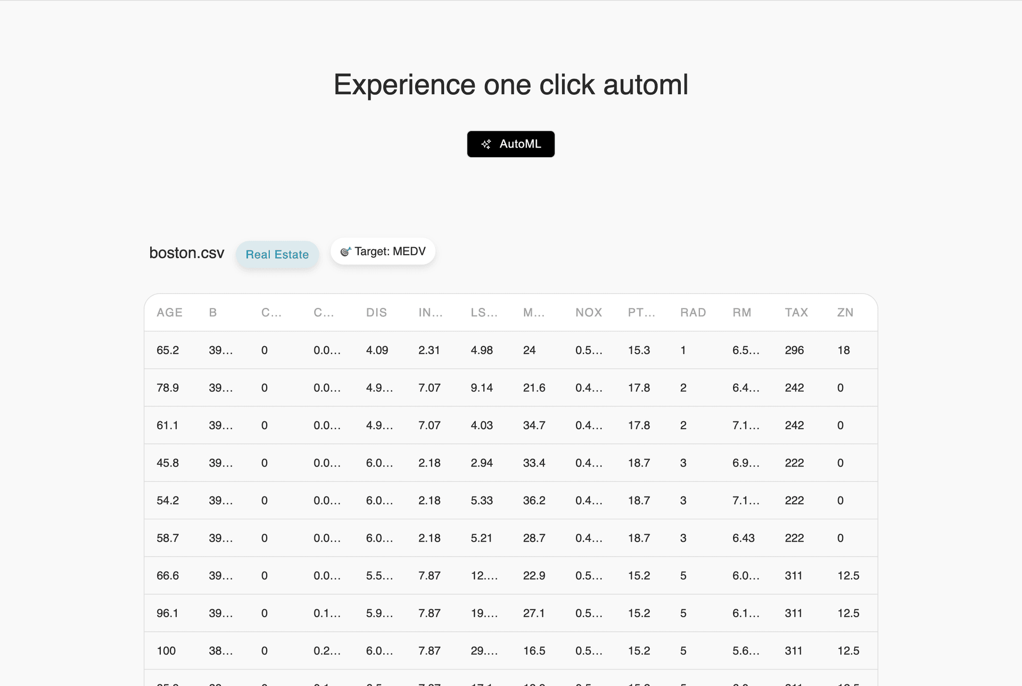
Task: Click the value 27.1 in the table
Action: pyautogui.click(x=534, y=613)
